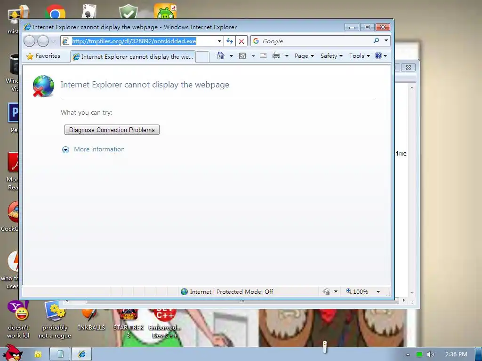Click the search magnifier icon

[x=376, y=41]
